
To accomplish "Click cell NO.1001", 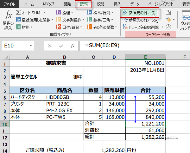I will pyautogui.click(x=146, y=63).
